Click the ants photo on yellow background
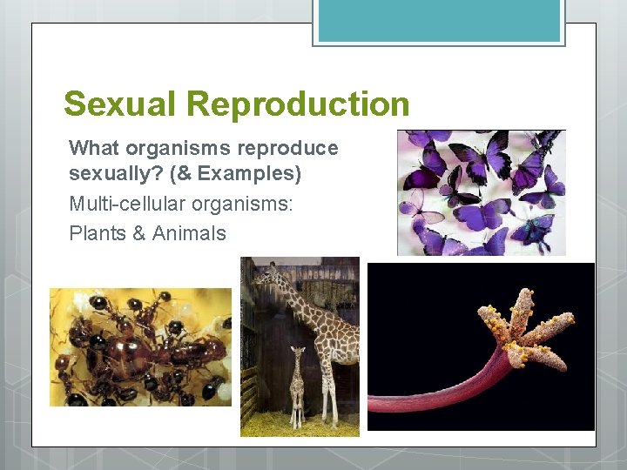This screenshot has width=627, height=470. 140,347
